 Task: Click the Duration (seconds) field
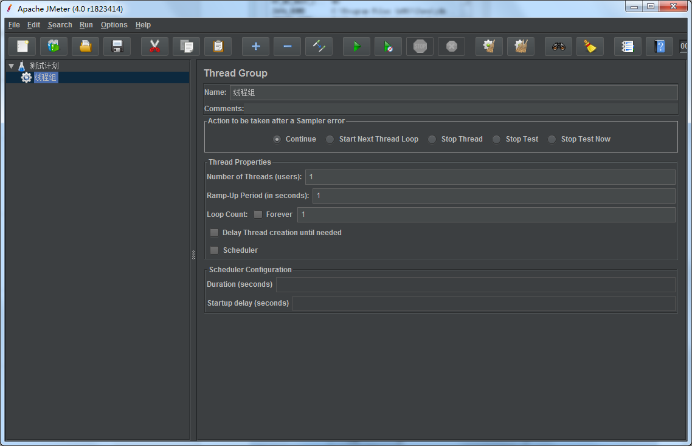pos(476,284)
